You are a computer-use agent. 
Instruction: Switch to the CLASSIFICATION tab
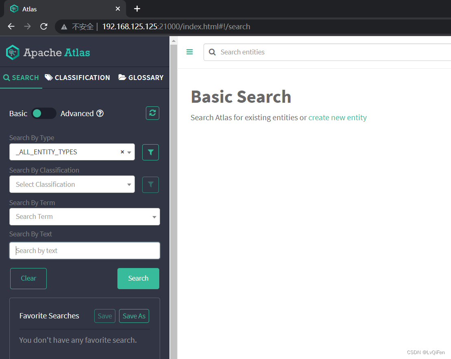(x=78, y=77)
